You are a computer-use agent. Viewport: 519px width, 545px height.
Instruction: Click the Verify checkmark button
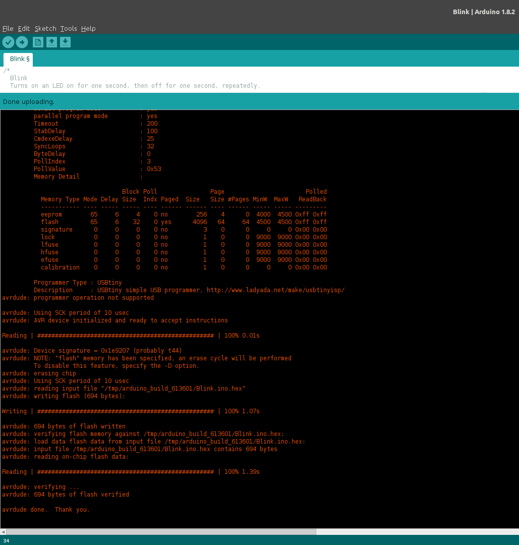pyautogui.click(x=9, y=42)
